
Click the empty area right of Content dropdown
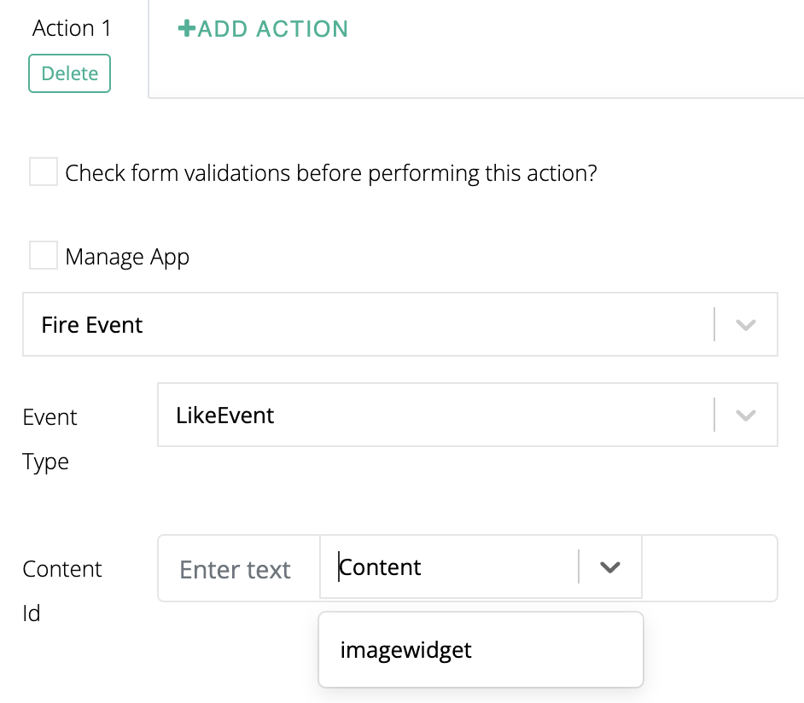708,568
